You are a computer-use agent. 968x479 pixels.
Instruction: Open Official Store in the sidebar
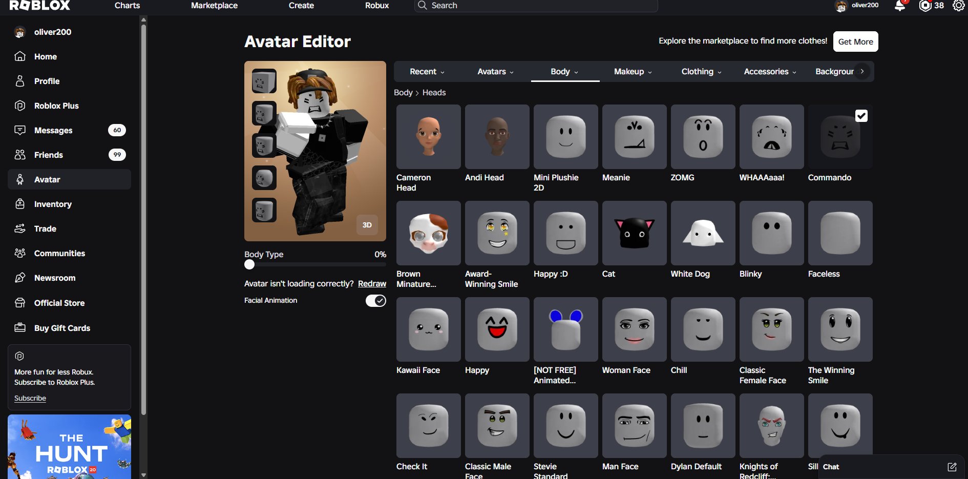pyautogui.click(x=69, y=303)
